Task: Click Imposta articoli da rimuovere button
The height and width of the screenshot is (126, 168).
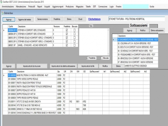Action: (32, 66)
